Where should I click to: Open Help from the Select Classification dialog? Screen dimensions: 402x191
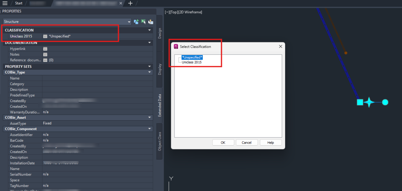[270, 142]
